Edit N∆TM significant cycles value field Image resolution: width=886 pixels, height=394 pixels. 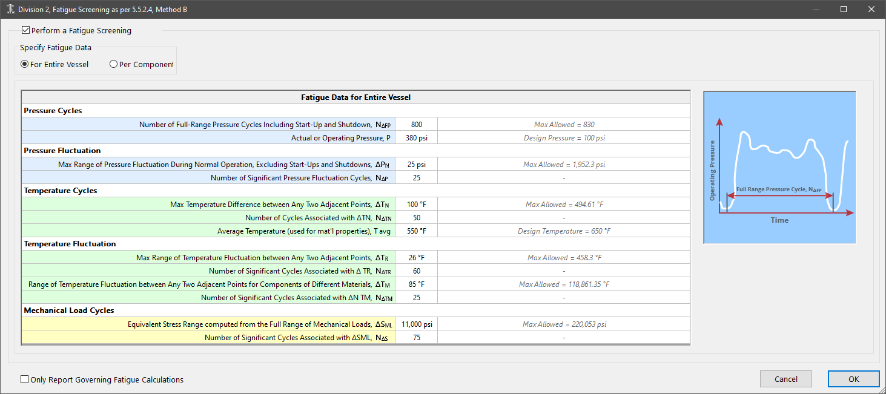[x=416, y=297]
